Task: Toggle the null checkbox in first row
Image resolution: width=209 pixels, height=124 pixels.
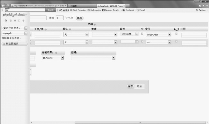Action: pyautogui.click(x=142, y=34)
